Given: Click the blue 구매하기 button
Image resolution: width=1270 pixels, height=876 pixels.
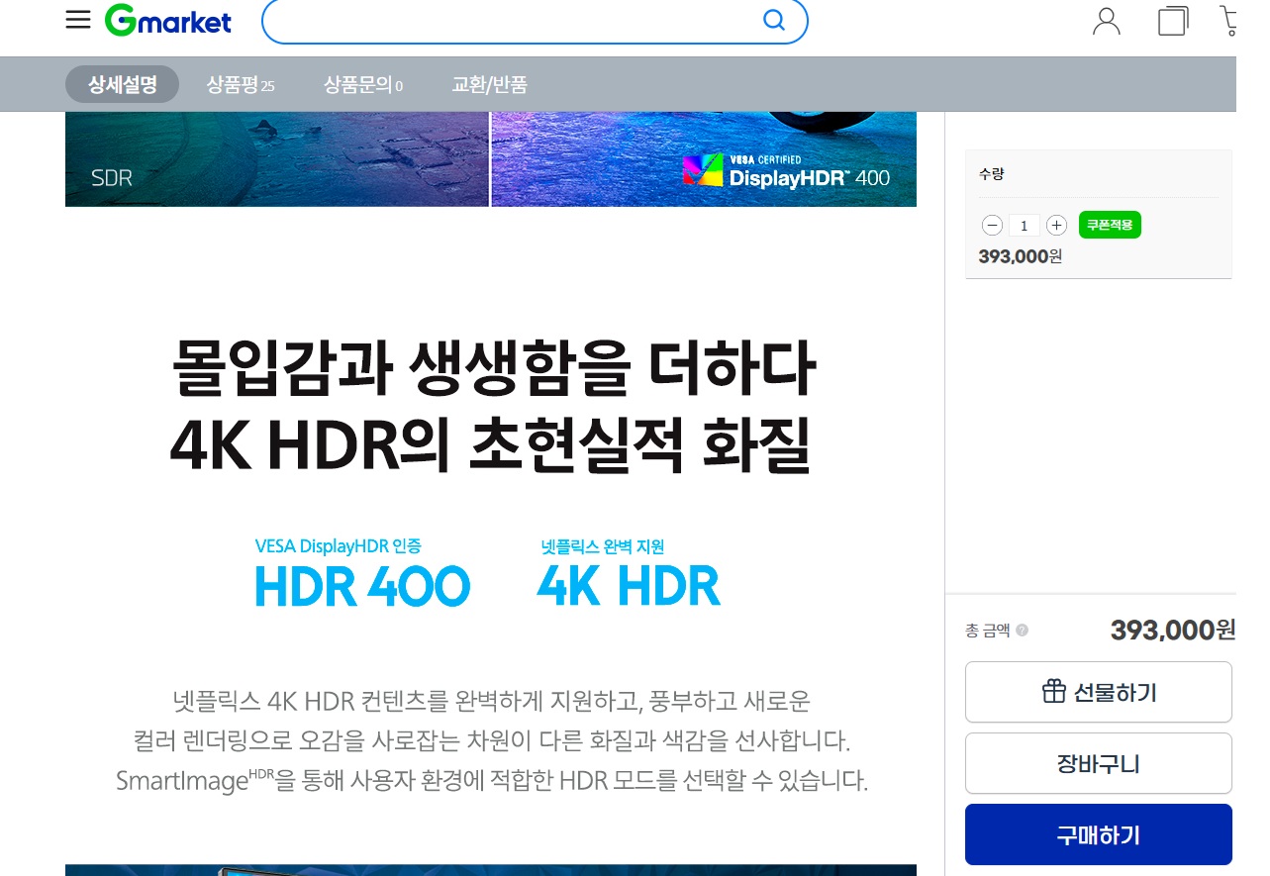Looking at the screenshot, I should [x=1098, y=834].
